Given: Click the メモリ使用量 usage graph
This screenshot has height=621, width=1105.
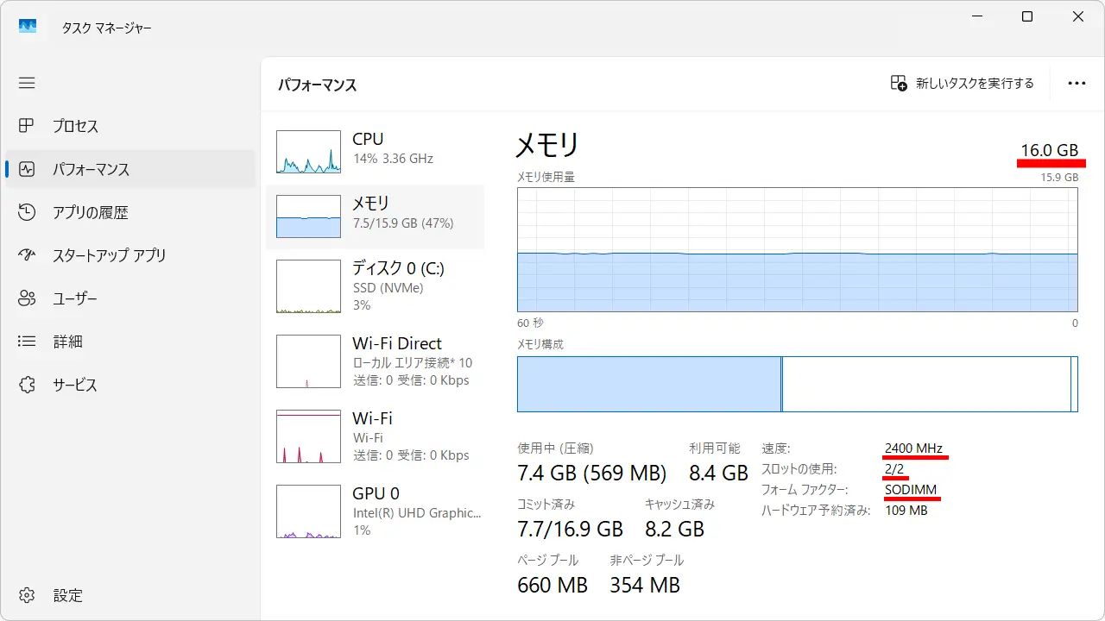Looking at the screenshot, I should point(797,249).
